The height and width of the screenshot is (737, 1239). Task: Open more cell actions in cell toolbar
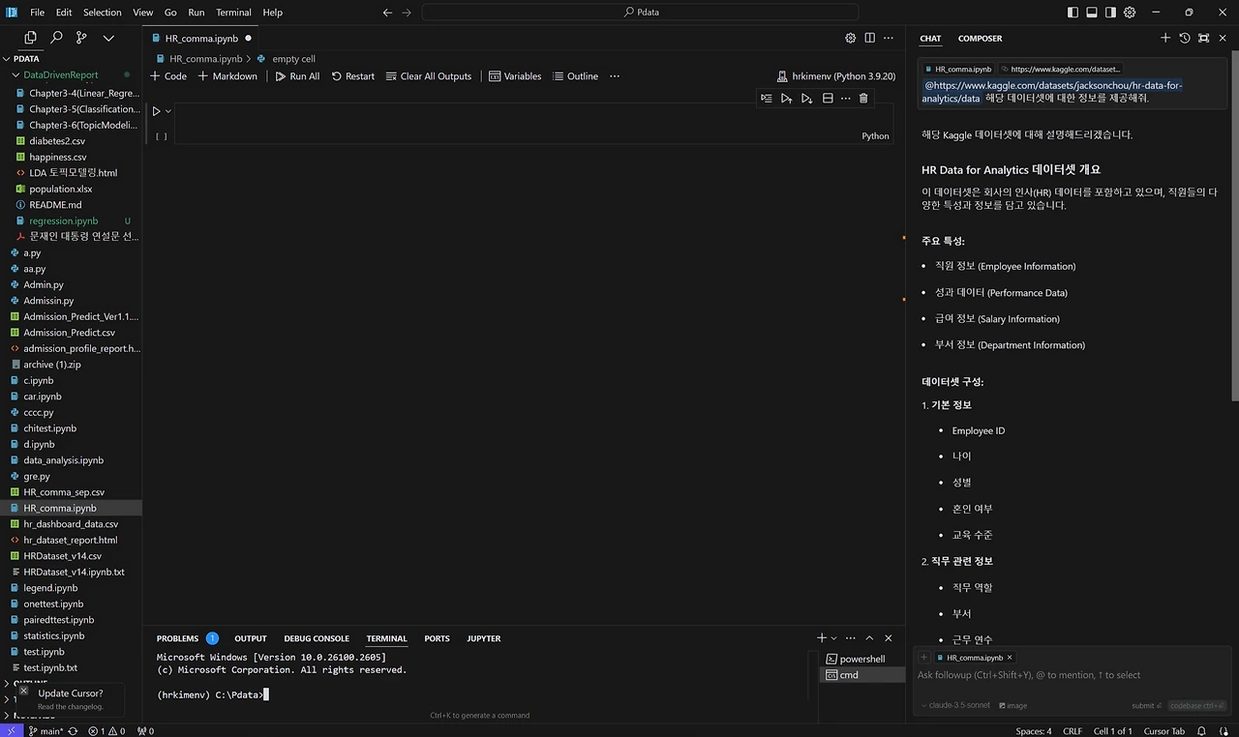[846, 98]
